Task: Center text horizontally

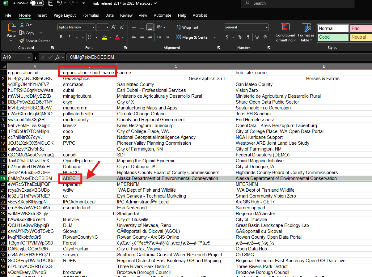Action: point(142,37)
